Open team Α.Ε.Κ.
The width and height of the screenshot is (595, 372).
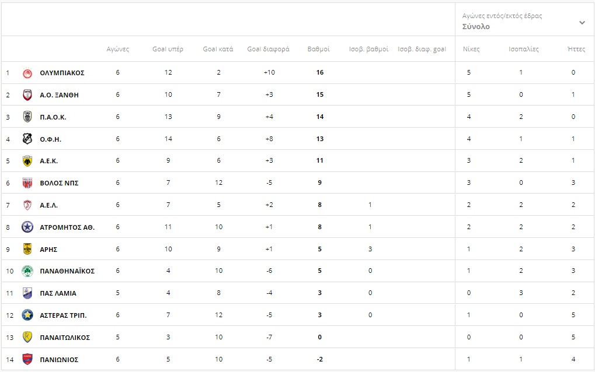49,161
